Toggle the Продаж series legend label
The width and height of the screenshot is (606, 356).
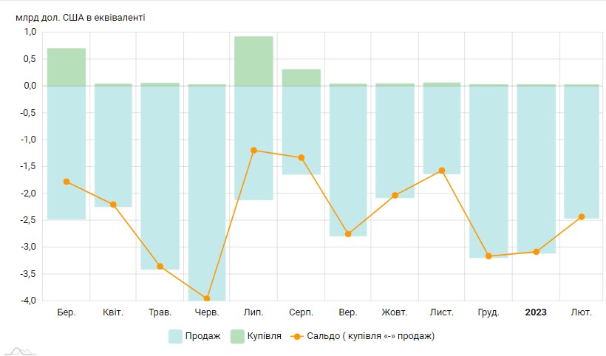(204, 336)
